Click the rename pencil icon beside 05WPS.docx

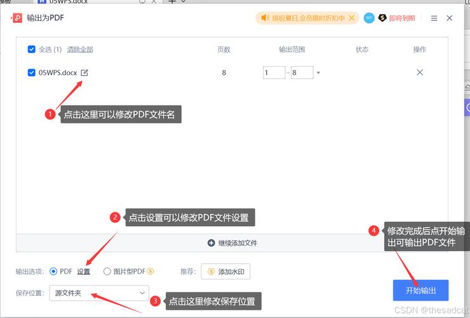pyautogui.click(x=84, y=73)
